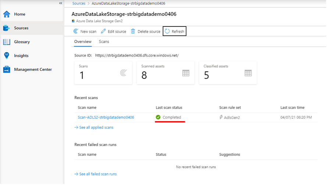Click the green Completed checkmark icon
The height and width of the screenshot is (185, 327).
158,117
